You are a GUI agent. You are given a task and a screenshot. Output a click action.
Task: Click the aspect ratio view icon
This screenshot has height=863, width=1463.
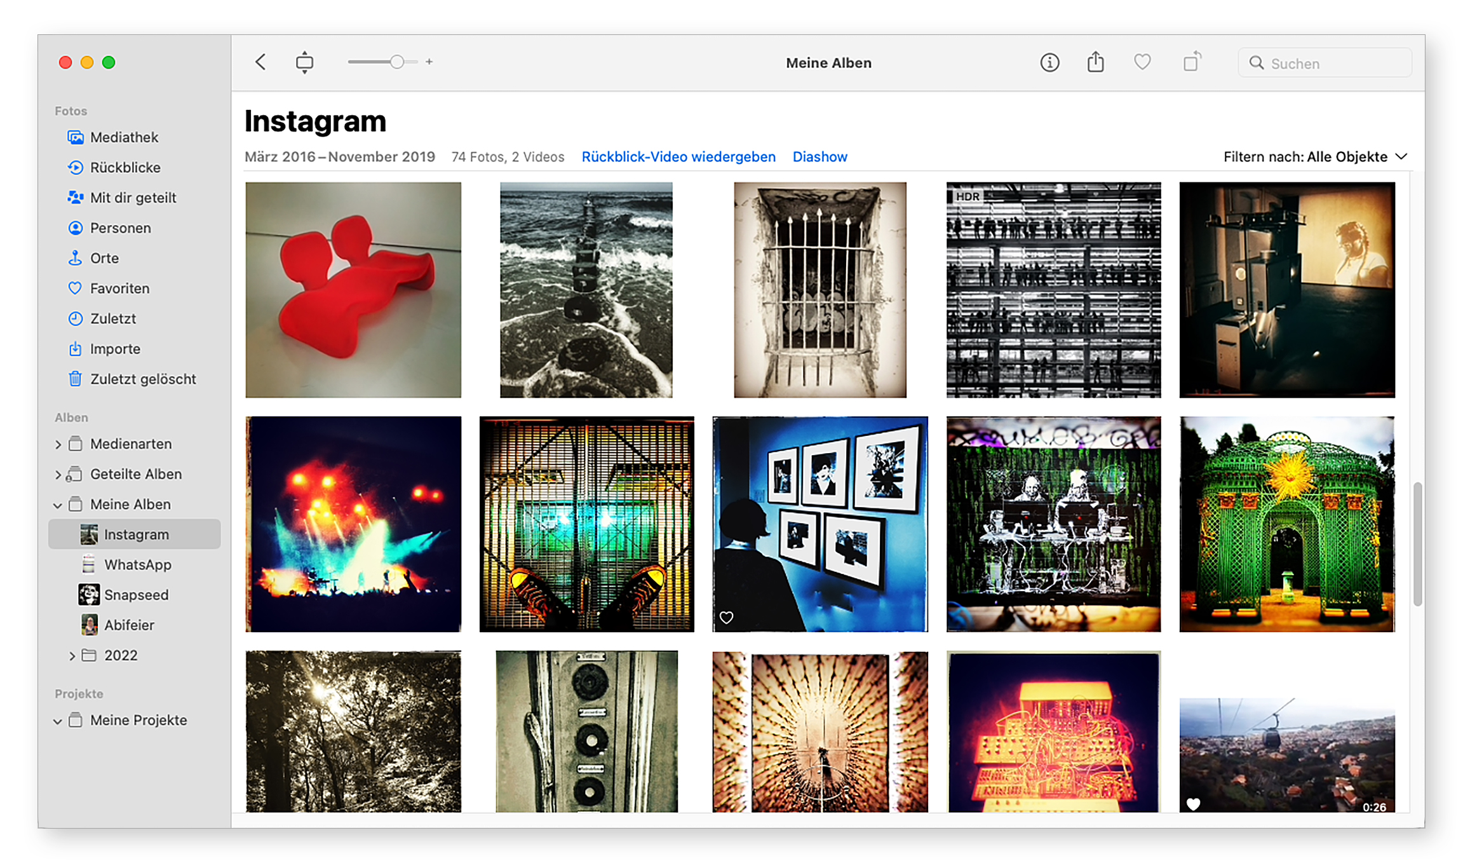(x=304, y=62)
